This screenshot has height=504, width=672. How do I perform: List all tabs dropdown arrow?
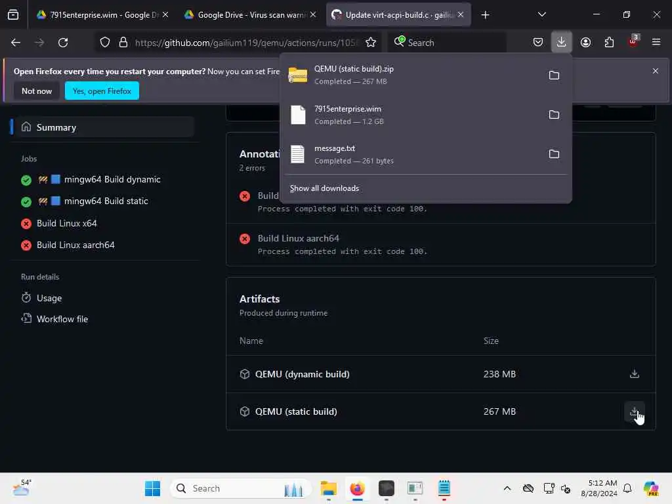click(542, 14)
